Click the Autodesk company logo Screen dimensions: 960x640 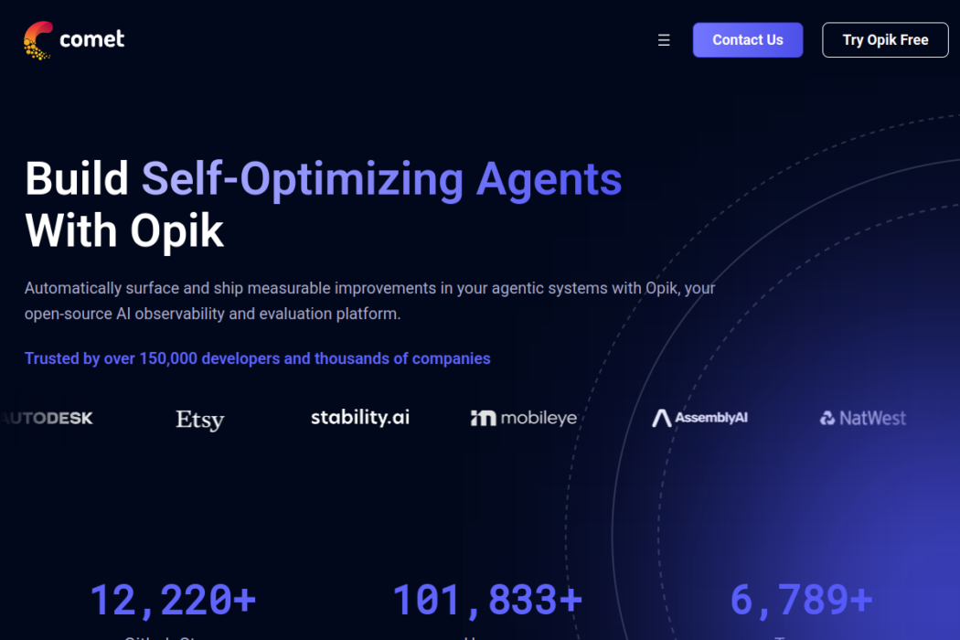[48, 419]
